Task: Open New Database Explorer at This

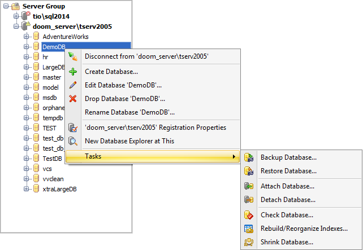Action: pos(128,141)
